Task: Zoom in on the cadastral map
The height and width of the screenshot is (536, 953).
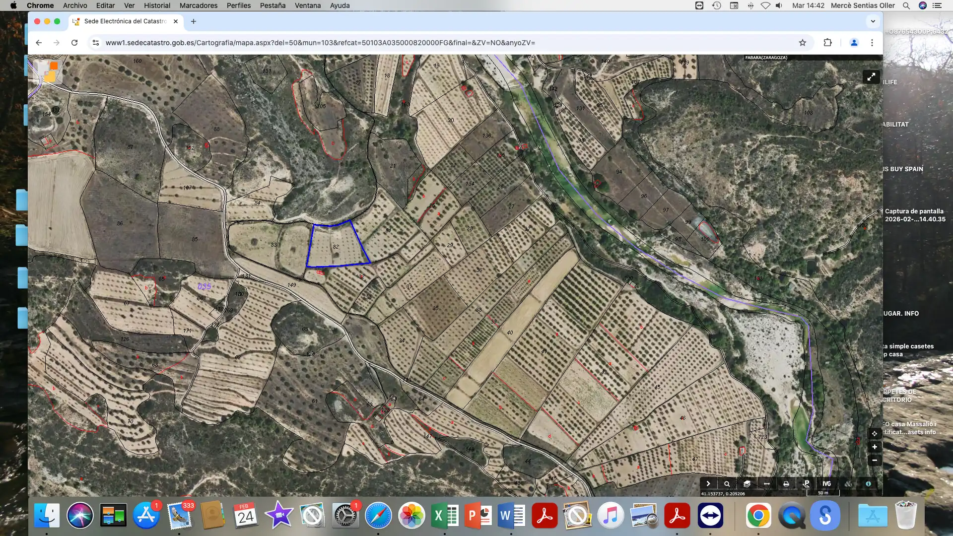Action: 875,447
